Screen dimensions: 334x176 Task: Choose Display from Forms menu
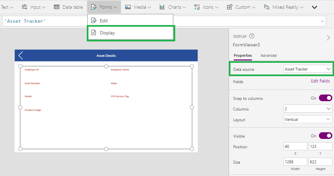point(107,33)
